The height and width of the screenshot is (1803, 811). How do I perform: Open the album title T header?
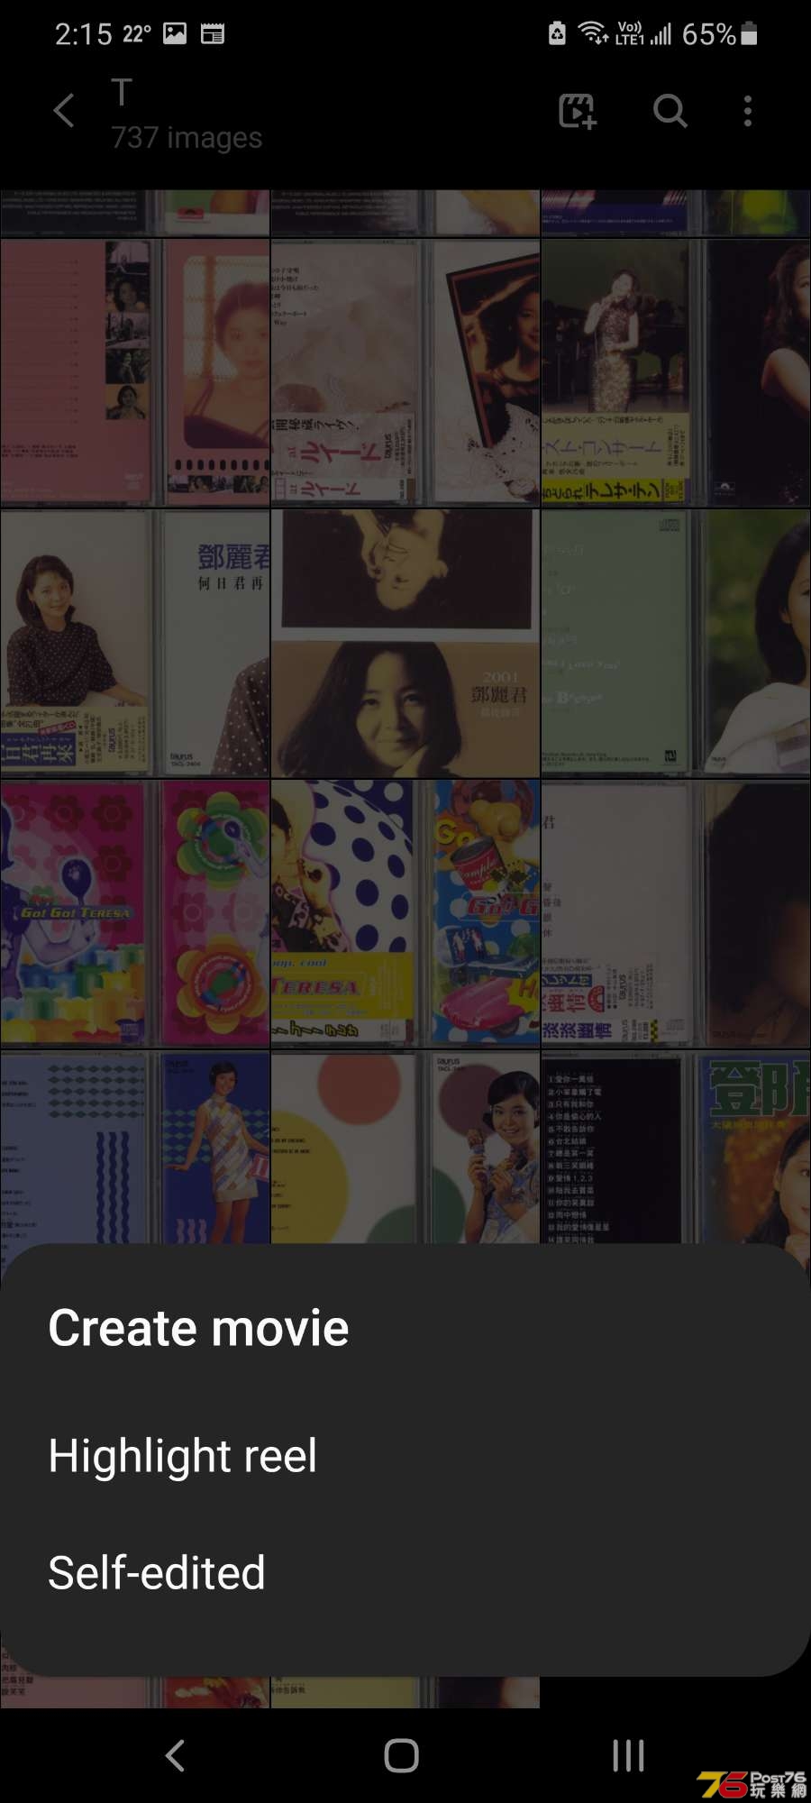[122, 92]
